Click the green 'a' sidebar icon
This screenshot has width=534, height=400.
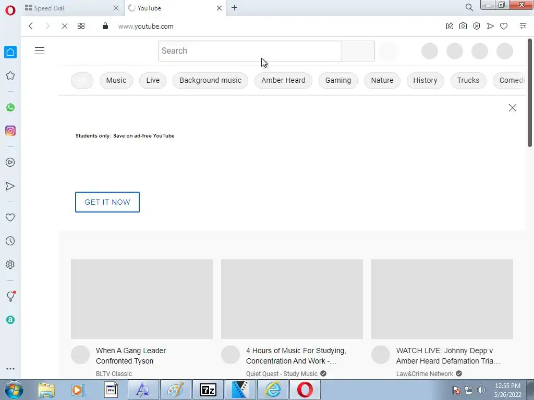point(10,320)
